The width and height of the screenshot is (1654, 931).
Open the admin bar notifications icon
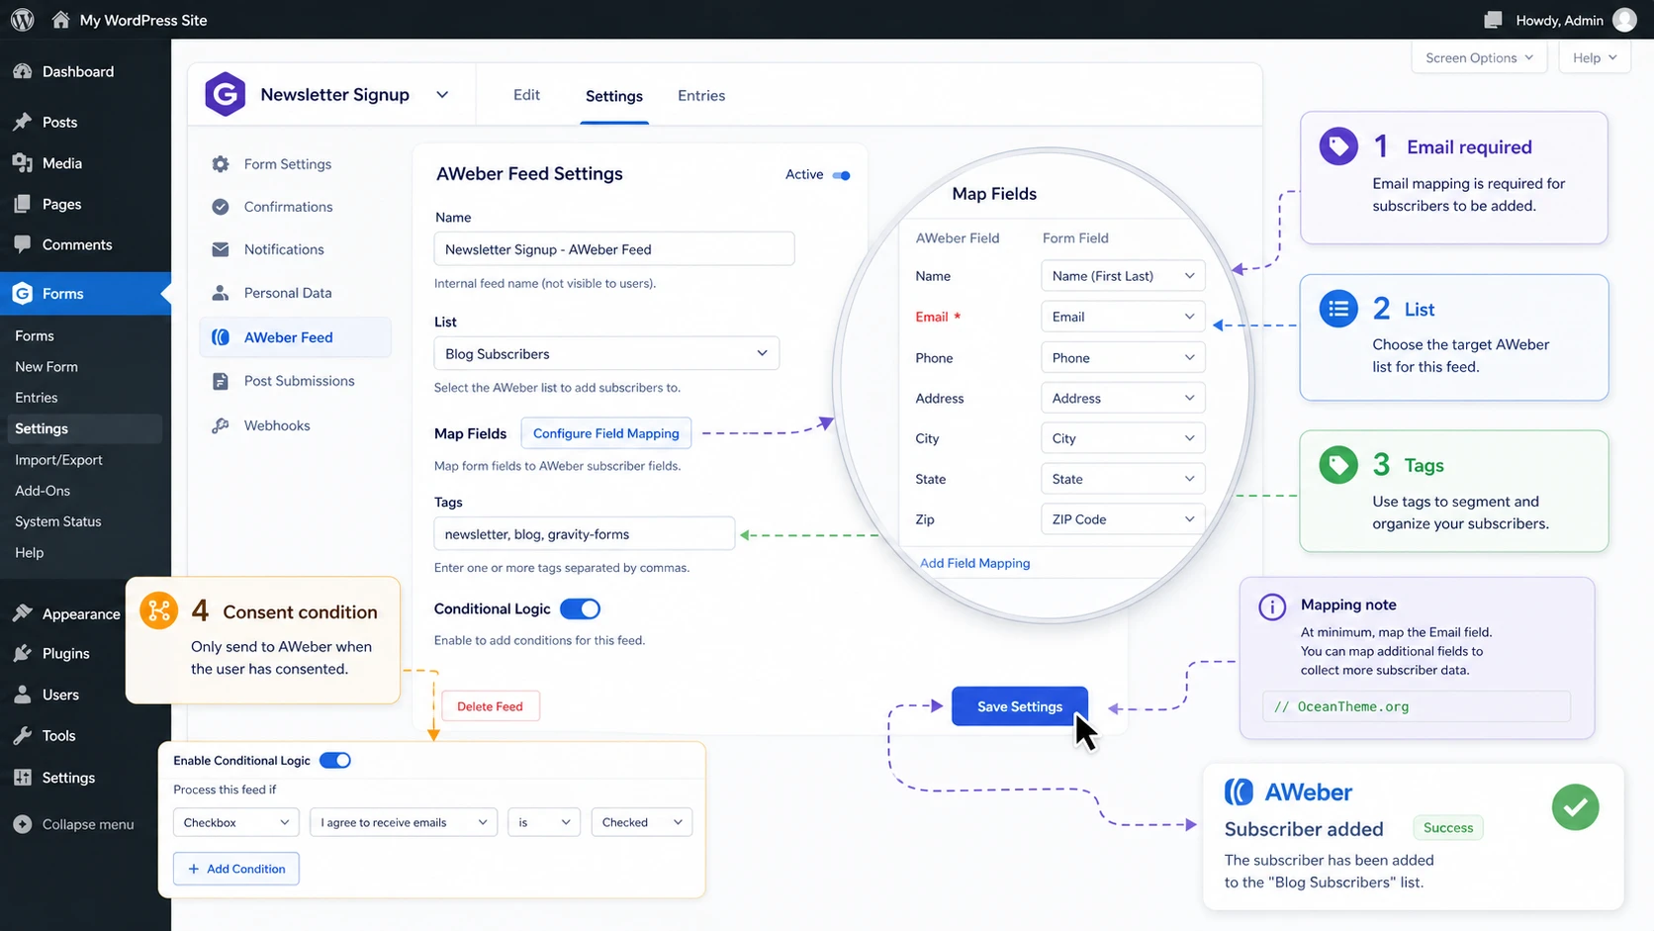point(1494,20)
